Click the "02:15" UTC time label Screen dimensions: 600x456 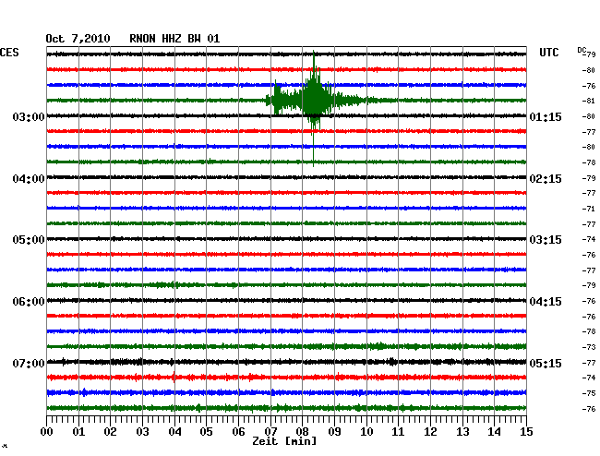[x=546, y=179]
